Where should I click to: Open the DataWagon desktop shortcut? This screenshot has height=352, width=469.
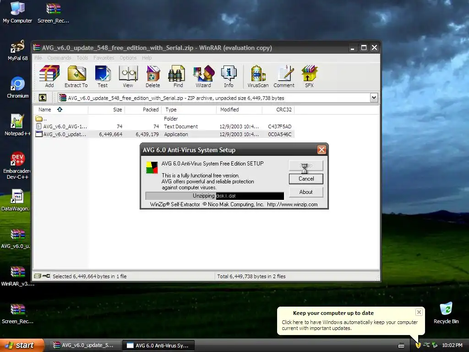pyautogui.click(x=16, y=200)
